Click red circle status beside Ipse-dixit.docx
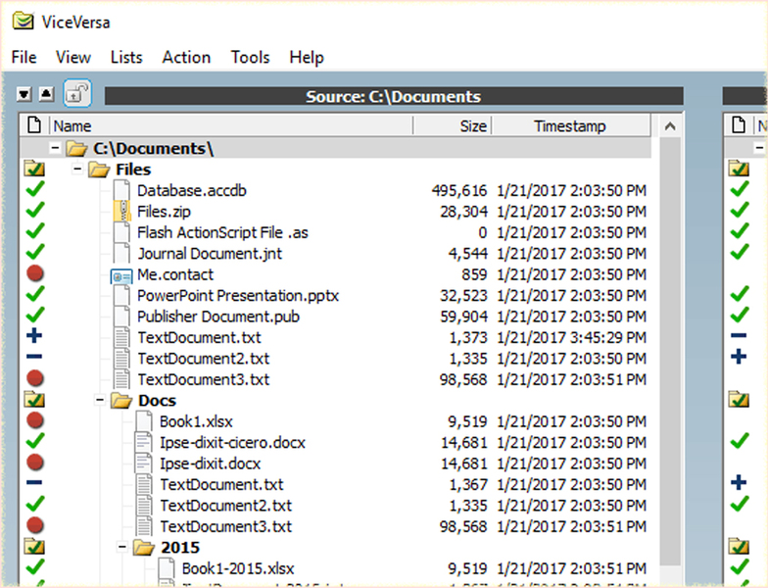The image size is (768, 588). (x=35, y=463)
